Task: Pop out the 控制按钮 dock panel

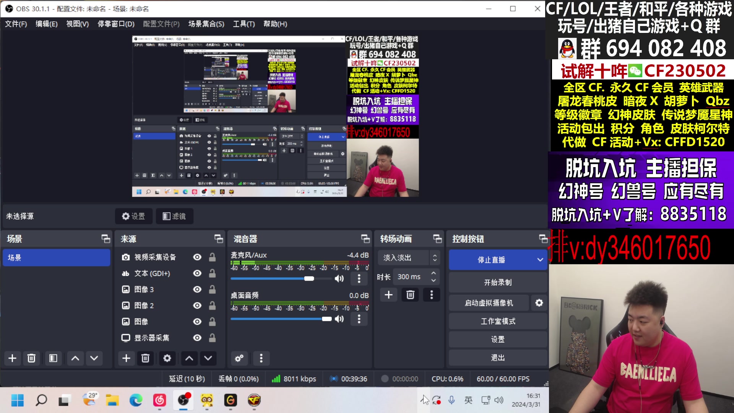Action: point(543,239)
